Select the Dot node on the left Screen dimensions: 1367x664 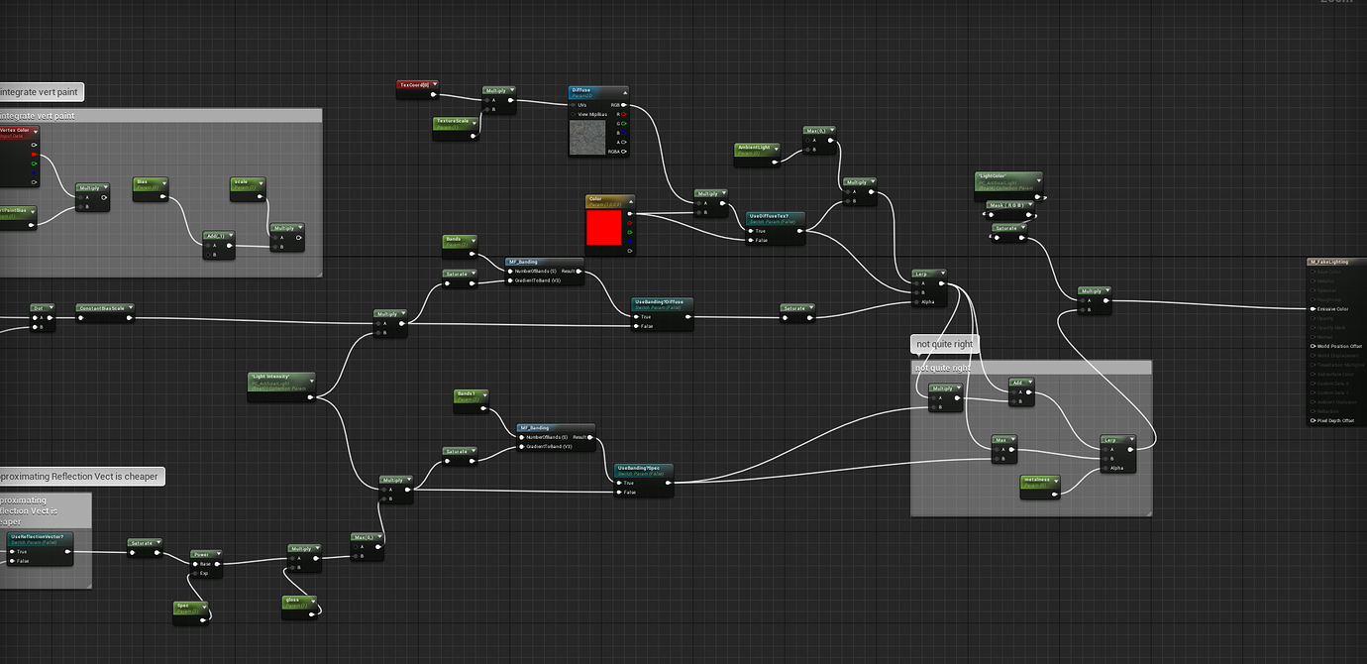tap(37, 306)
